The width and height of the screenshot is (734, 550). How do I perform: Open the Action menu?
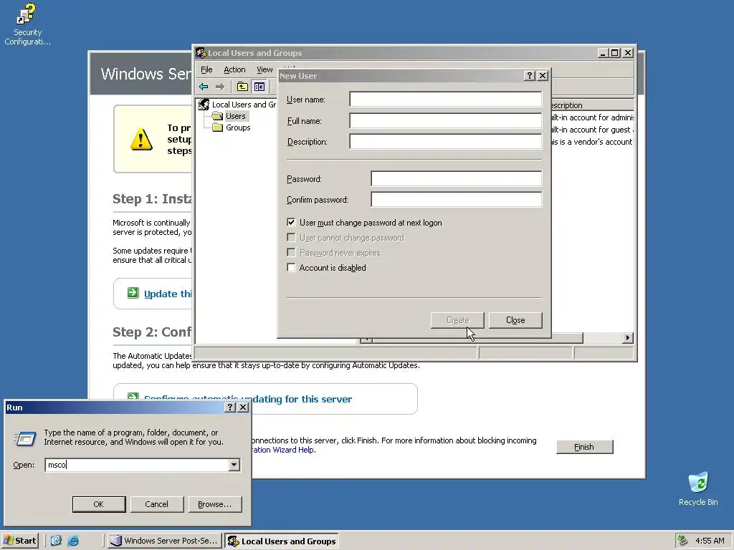(234, 69)
